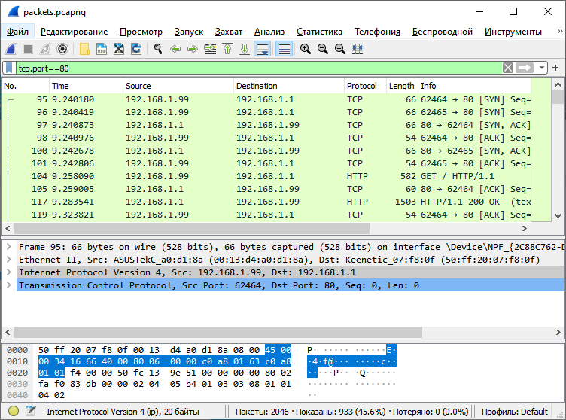Toggle auto-scroll during live capture
The height and width of the screenshot is (420, 566).
(x=263, y=49)
